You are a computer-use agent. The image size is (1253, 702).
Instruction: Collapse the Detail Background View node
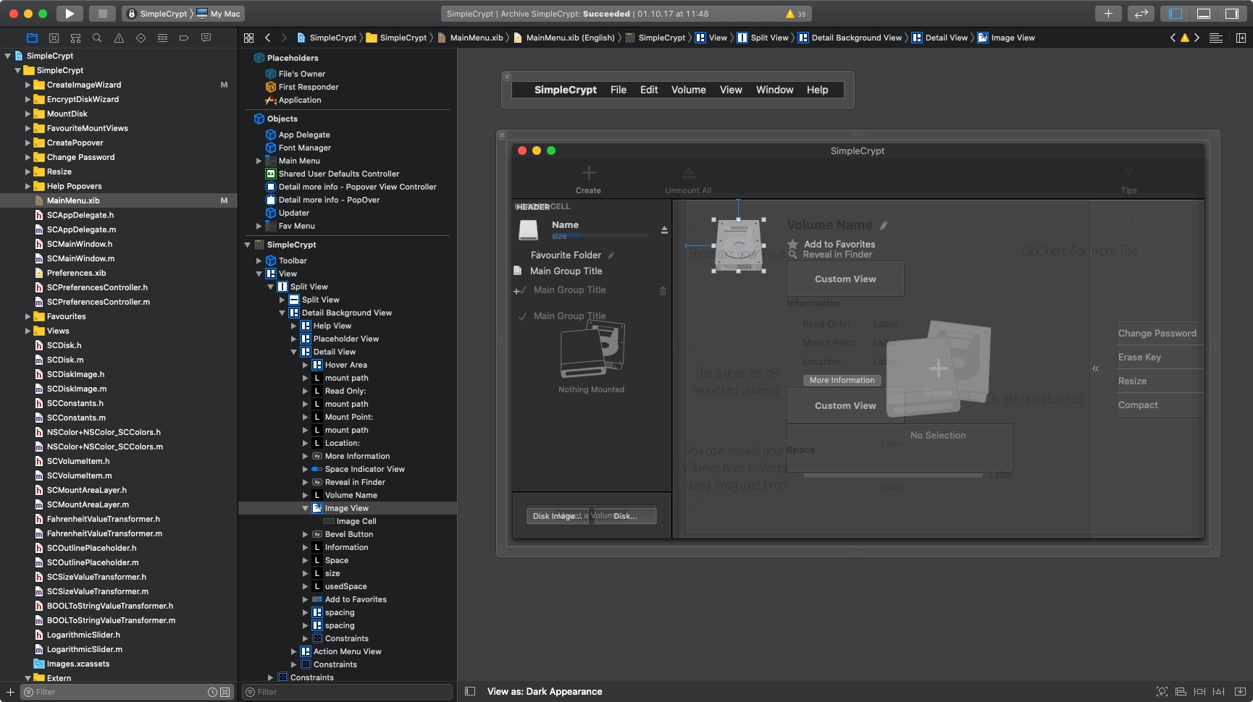tap(282, 313)
